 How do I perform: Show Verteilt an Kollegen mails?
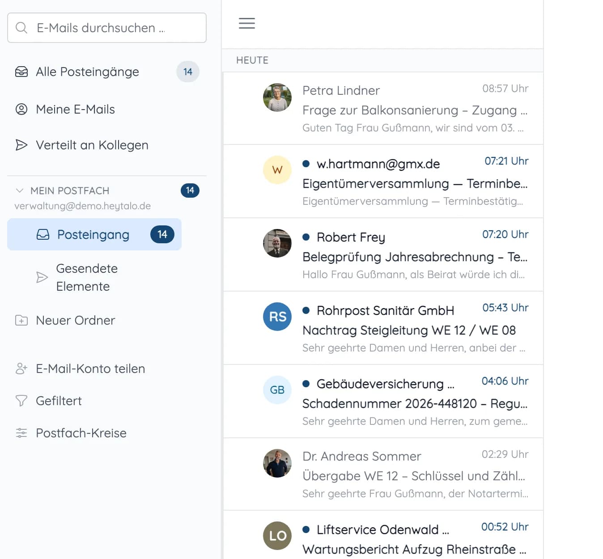(x=107, y=145)
